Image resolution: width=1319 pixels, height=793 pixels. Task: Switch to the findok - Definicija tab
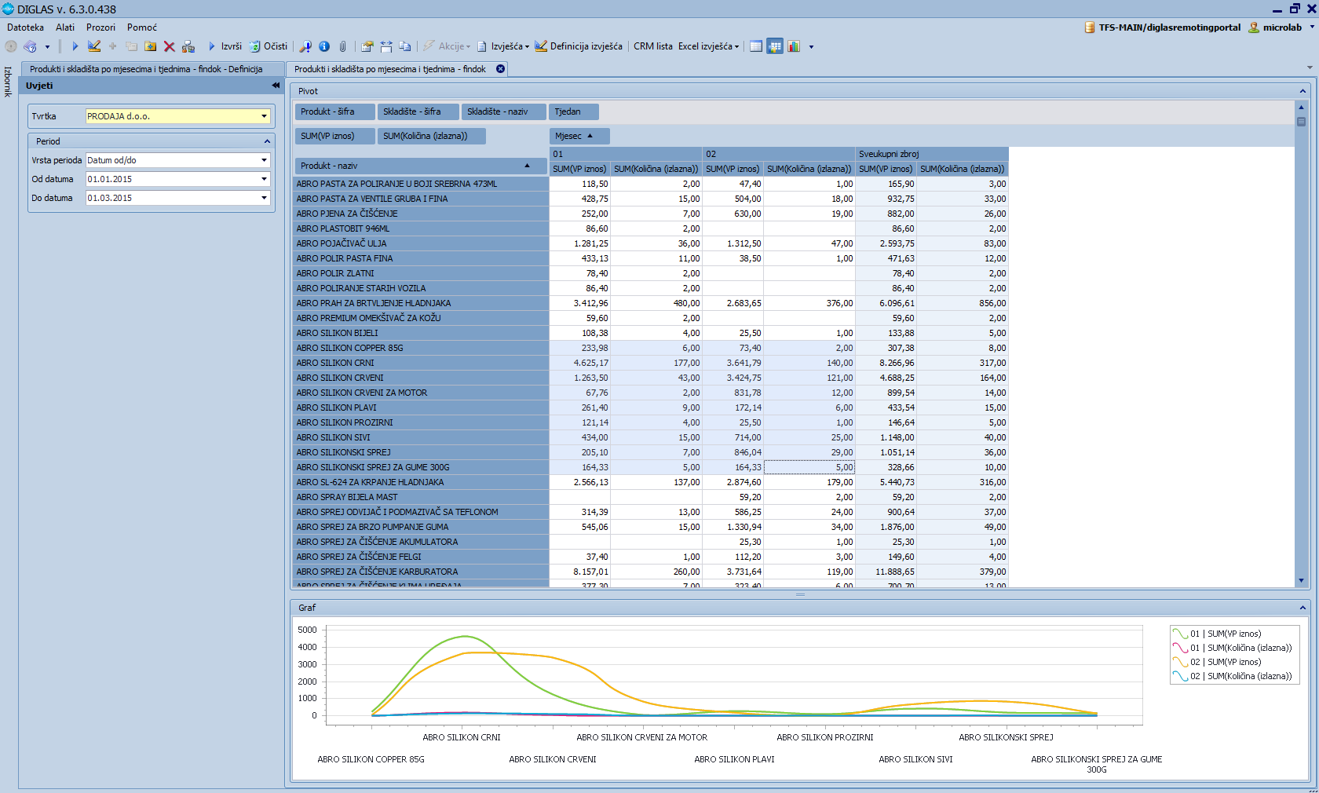[x=146, y=69]
